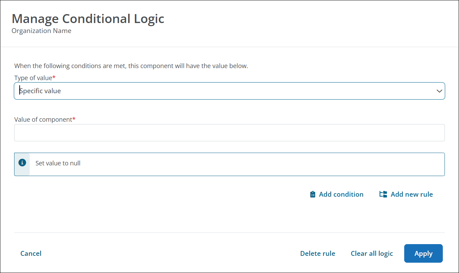The image size is (459, 273).
Task: Click the red asterisk after Value of component
Action: (74, 119)
